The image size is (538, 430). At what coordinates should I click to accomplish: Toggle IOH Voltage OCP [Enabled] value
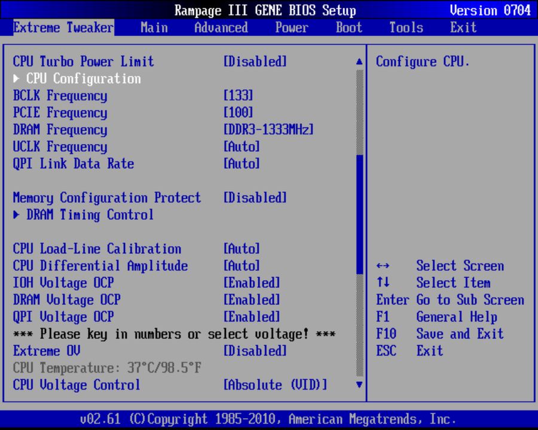click(252, 283)
